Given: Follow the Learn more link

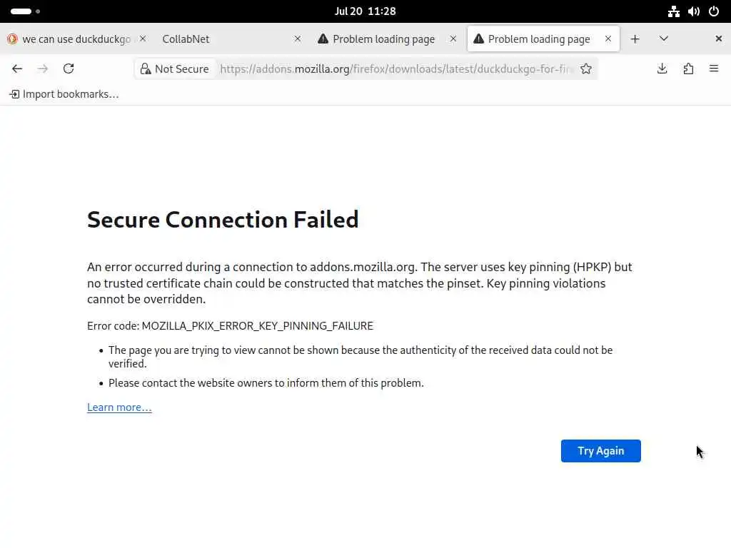Looking at the screenshot, I should [x=119, y=407].
